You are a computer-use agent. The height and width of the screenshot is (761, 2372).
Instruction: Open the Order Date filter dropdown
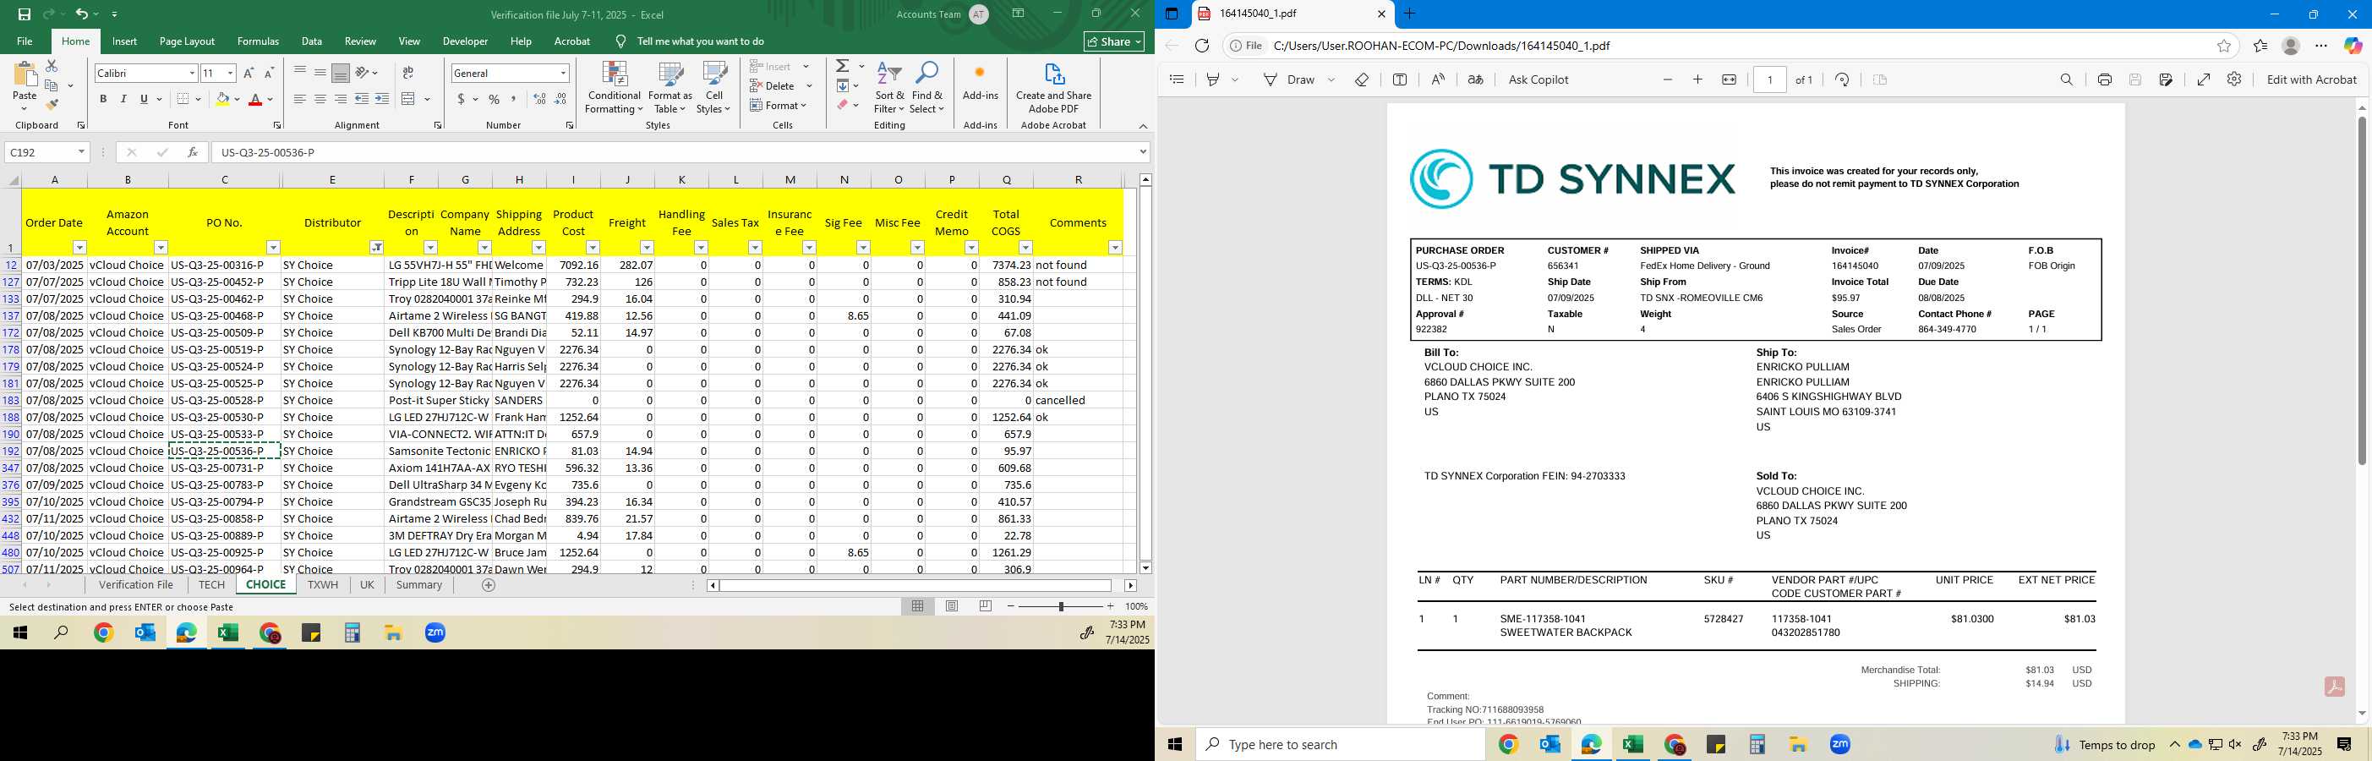coord(79,248)
